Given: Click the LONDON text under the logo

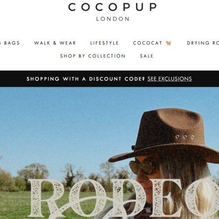Looking at the screenshot, I should pos(113,19).
